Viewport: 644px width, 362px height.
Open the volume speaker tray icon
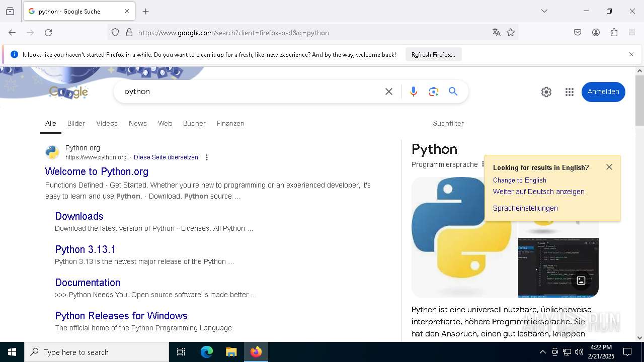pos(579,352)
